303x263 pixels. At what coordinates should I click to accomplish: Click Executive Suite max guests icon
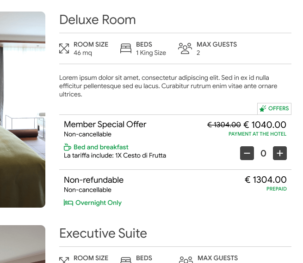point(186,260)
